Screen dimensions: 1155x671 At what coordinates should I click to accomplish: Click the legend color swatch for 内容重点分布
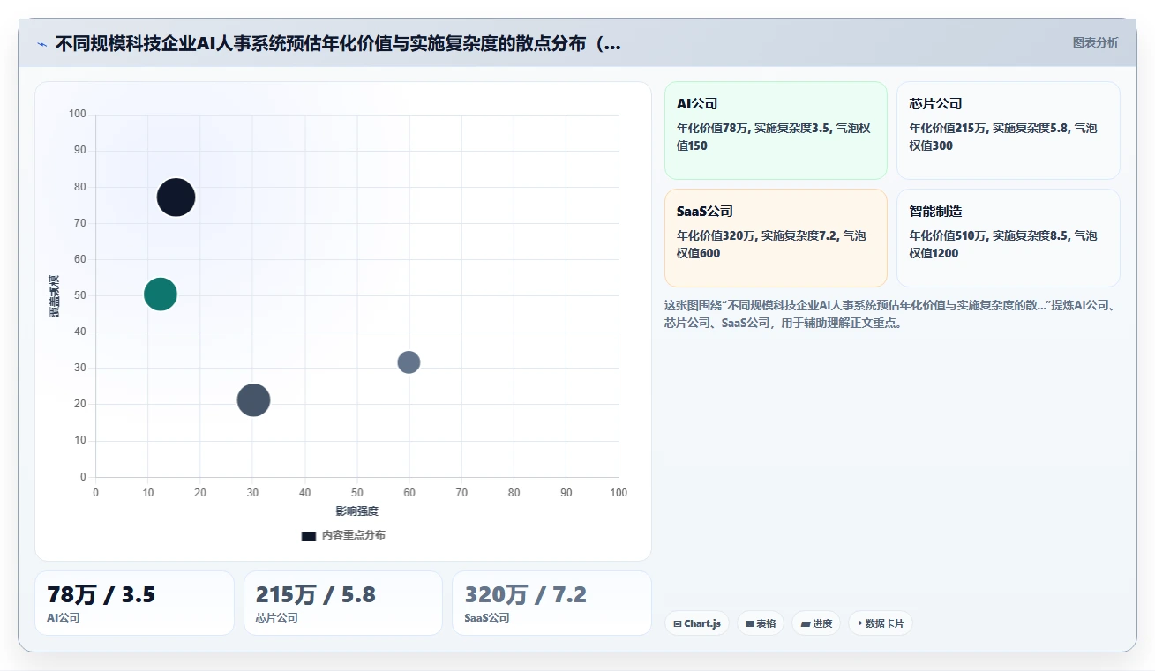pos(309,535)
